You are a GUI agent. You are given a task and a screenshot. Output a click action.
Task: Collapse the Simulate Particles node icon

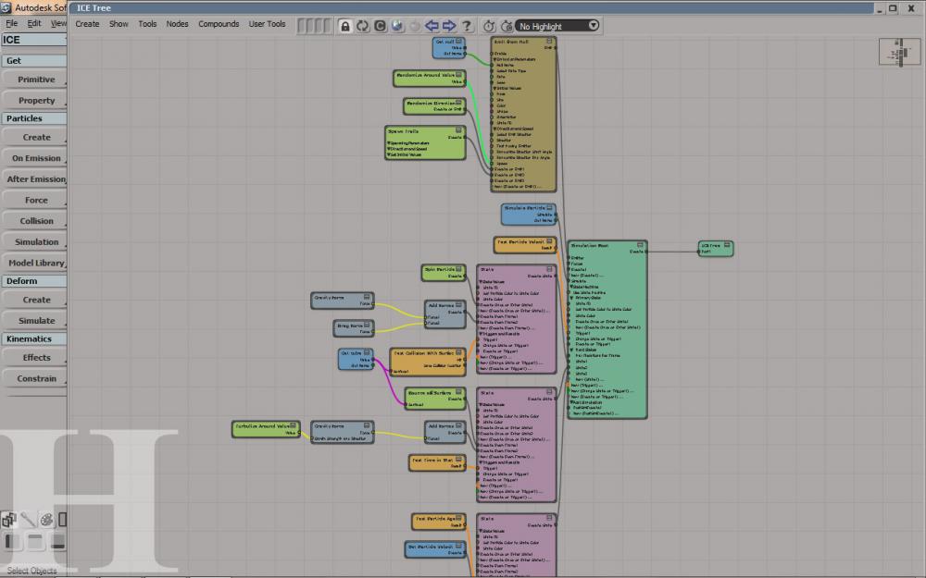point(549,207)
